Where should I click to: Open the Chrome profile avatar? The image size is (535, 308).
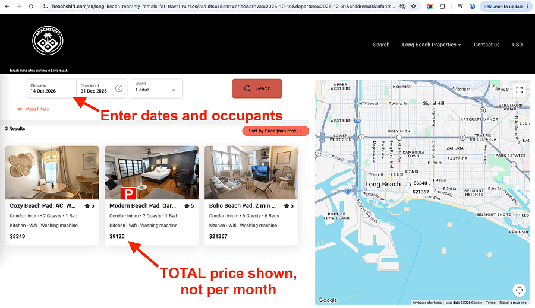click(472, 6)
